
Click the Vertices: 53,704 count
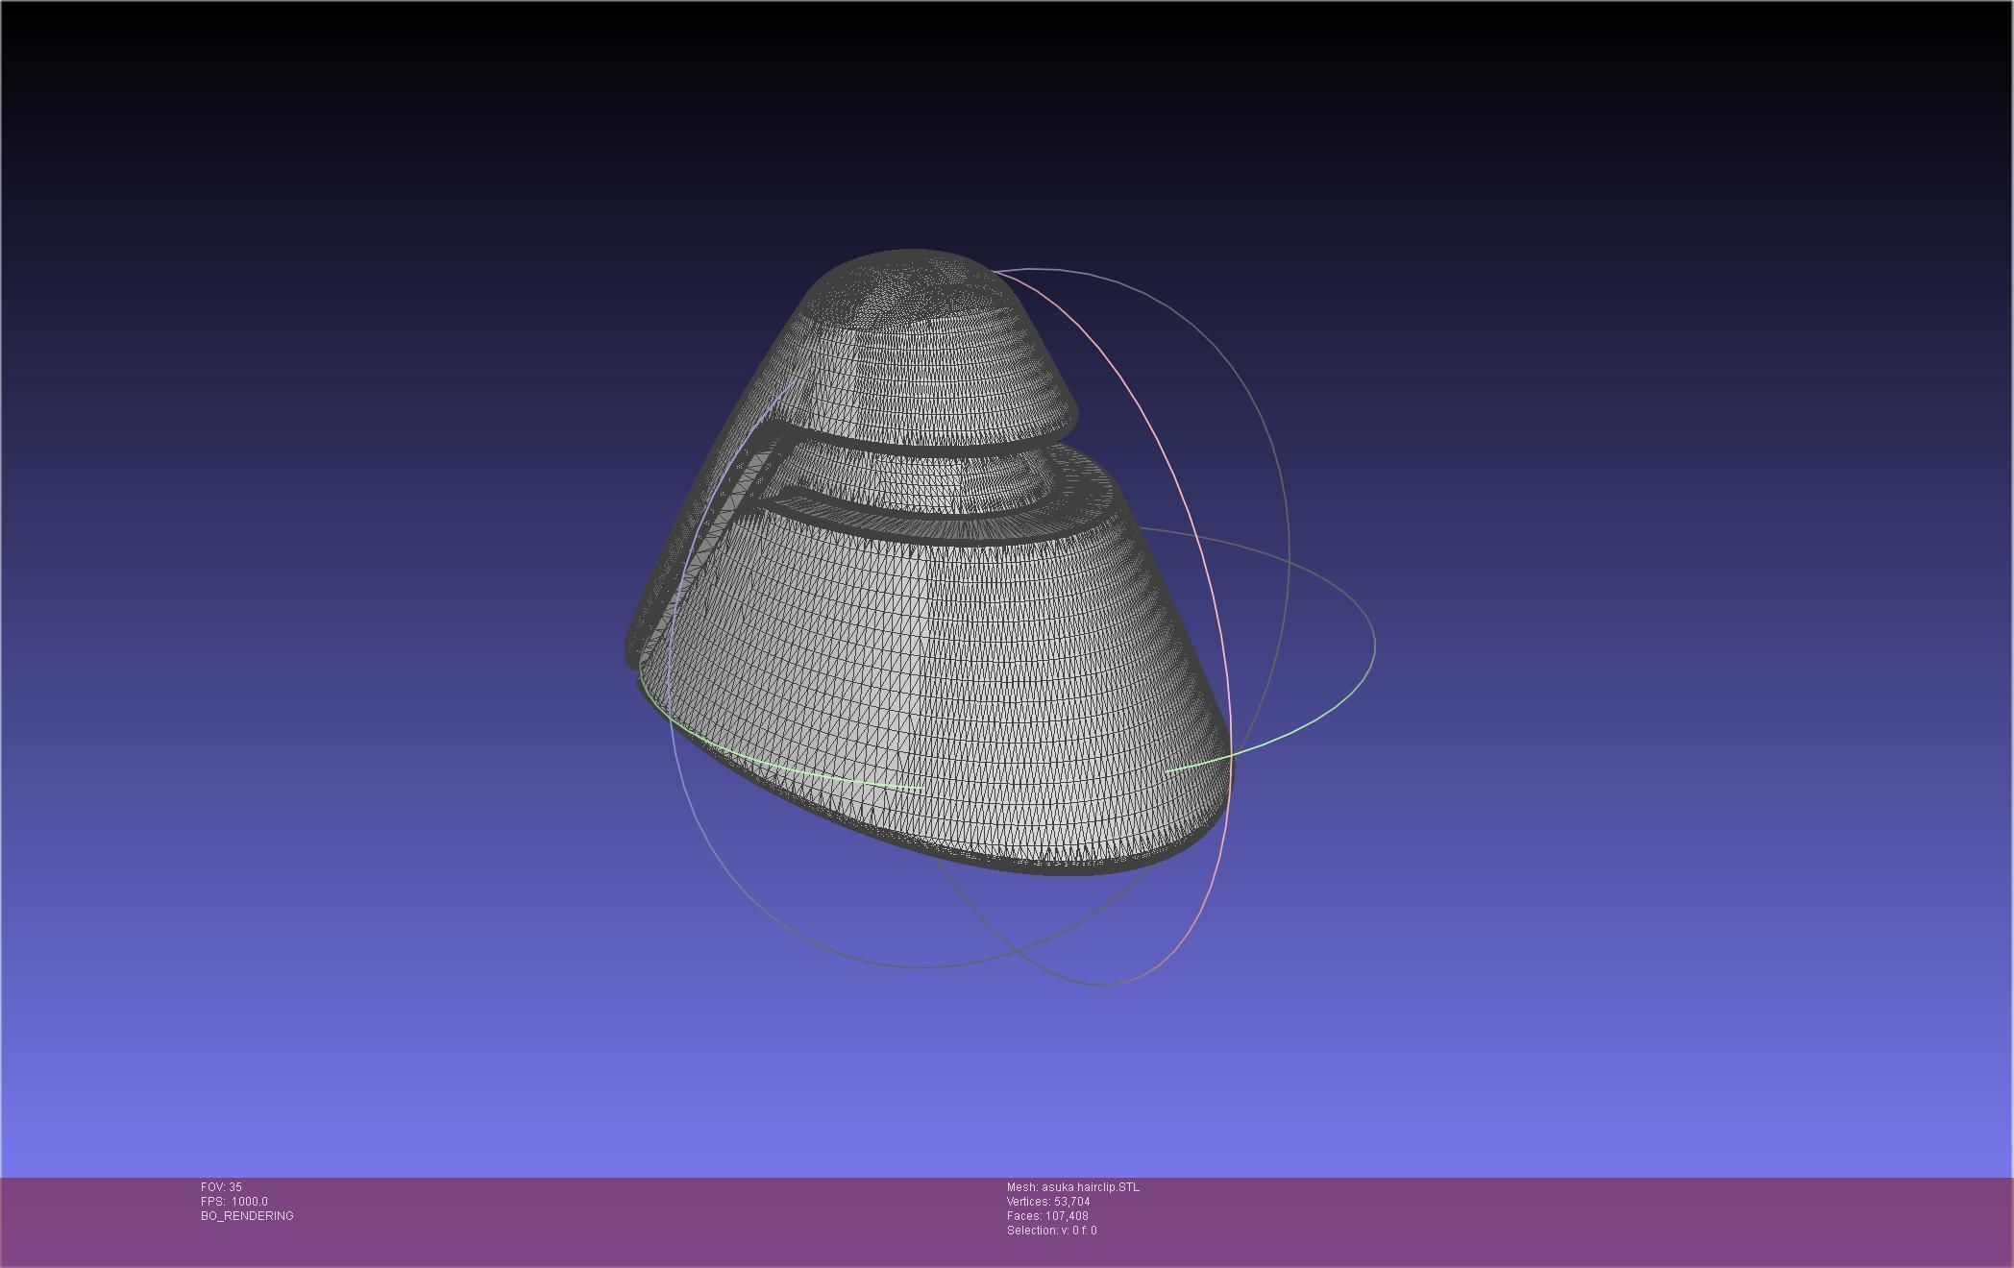(x=1047, y=1202)
